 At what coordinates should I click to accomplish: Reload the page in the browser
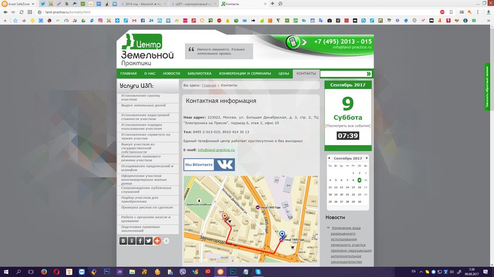[22, 12]
